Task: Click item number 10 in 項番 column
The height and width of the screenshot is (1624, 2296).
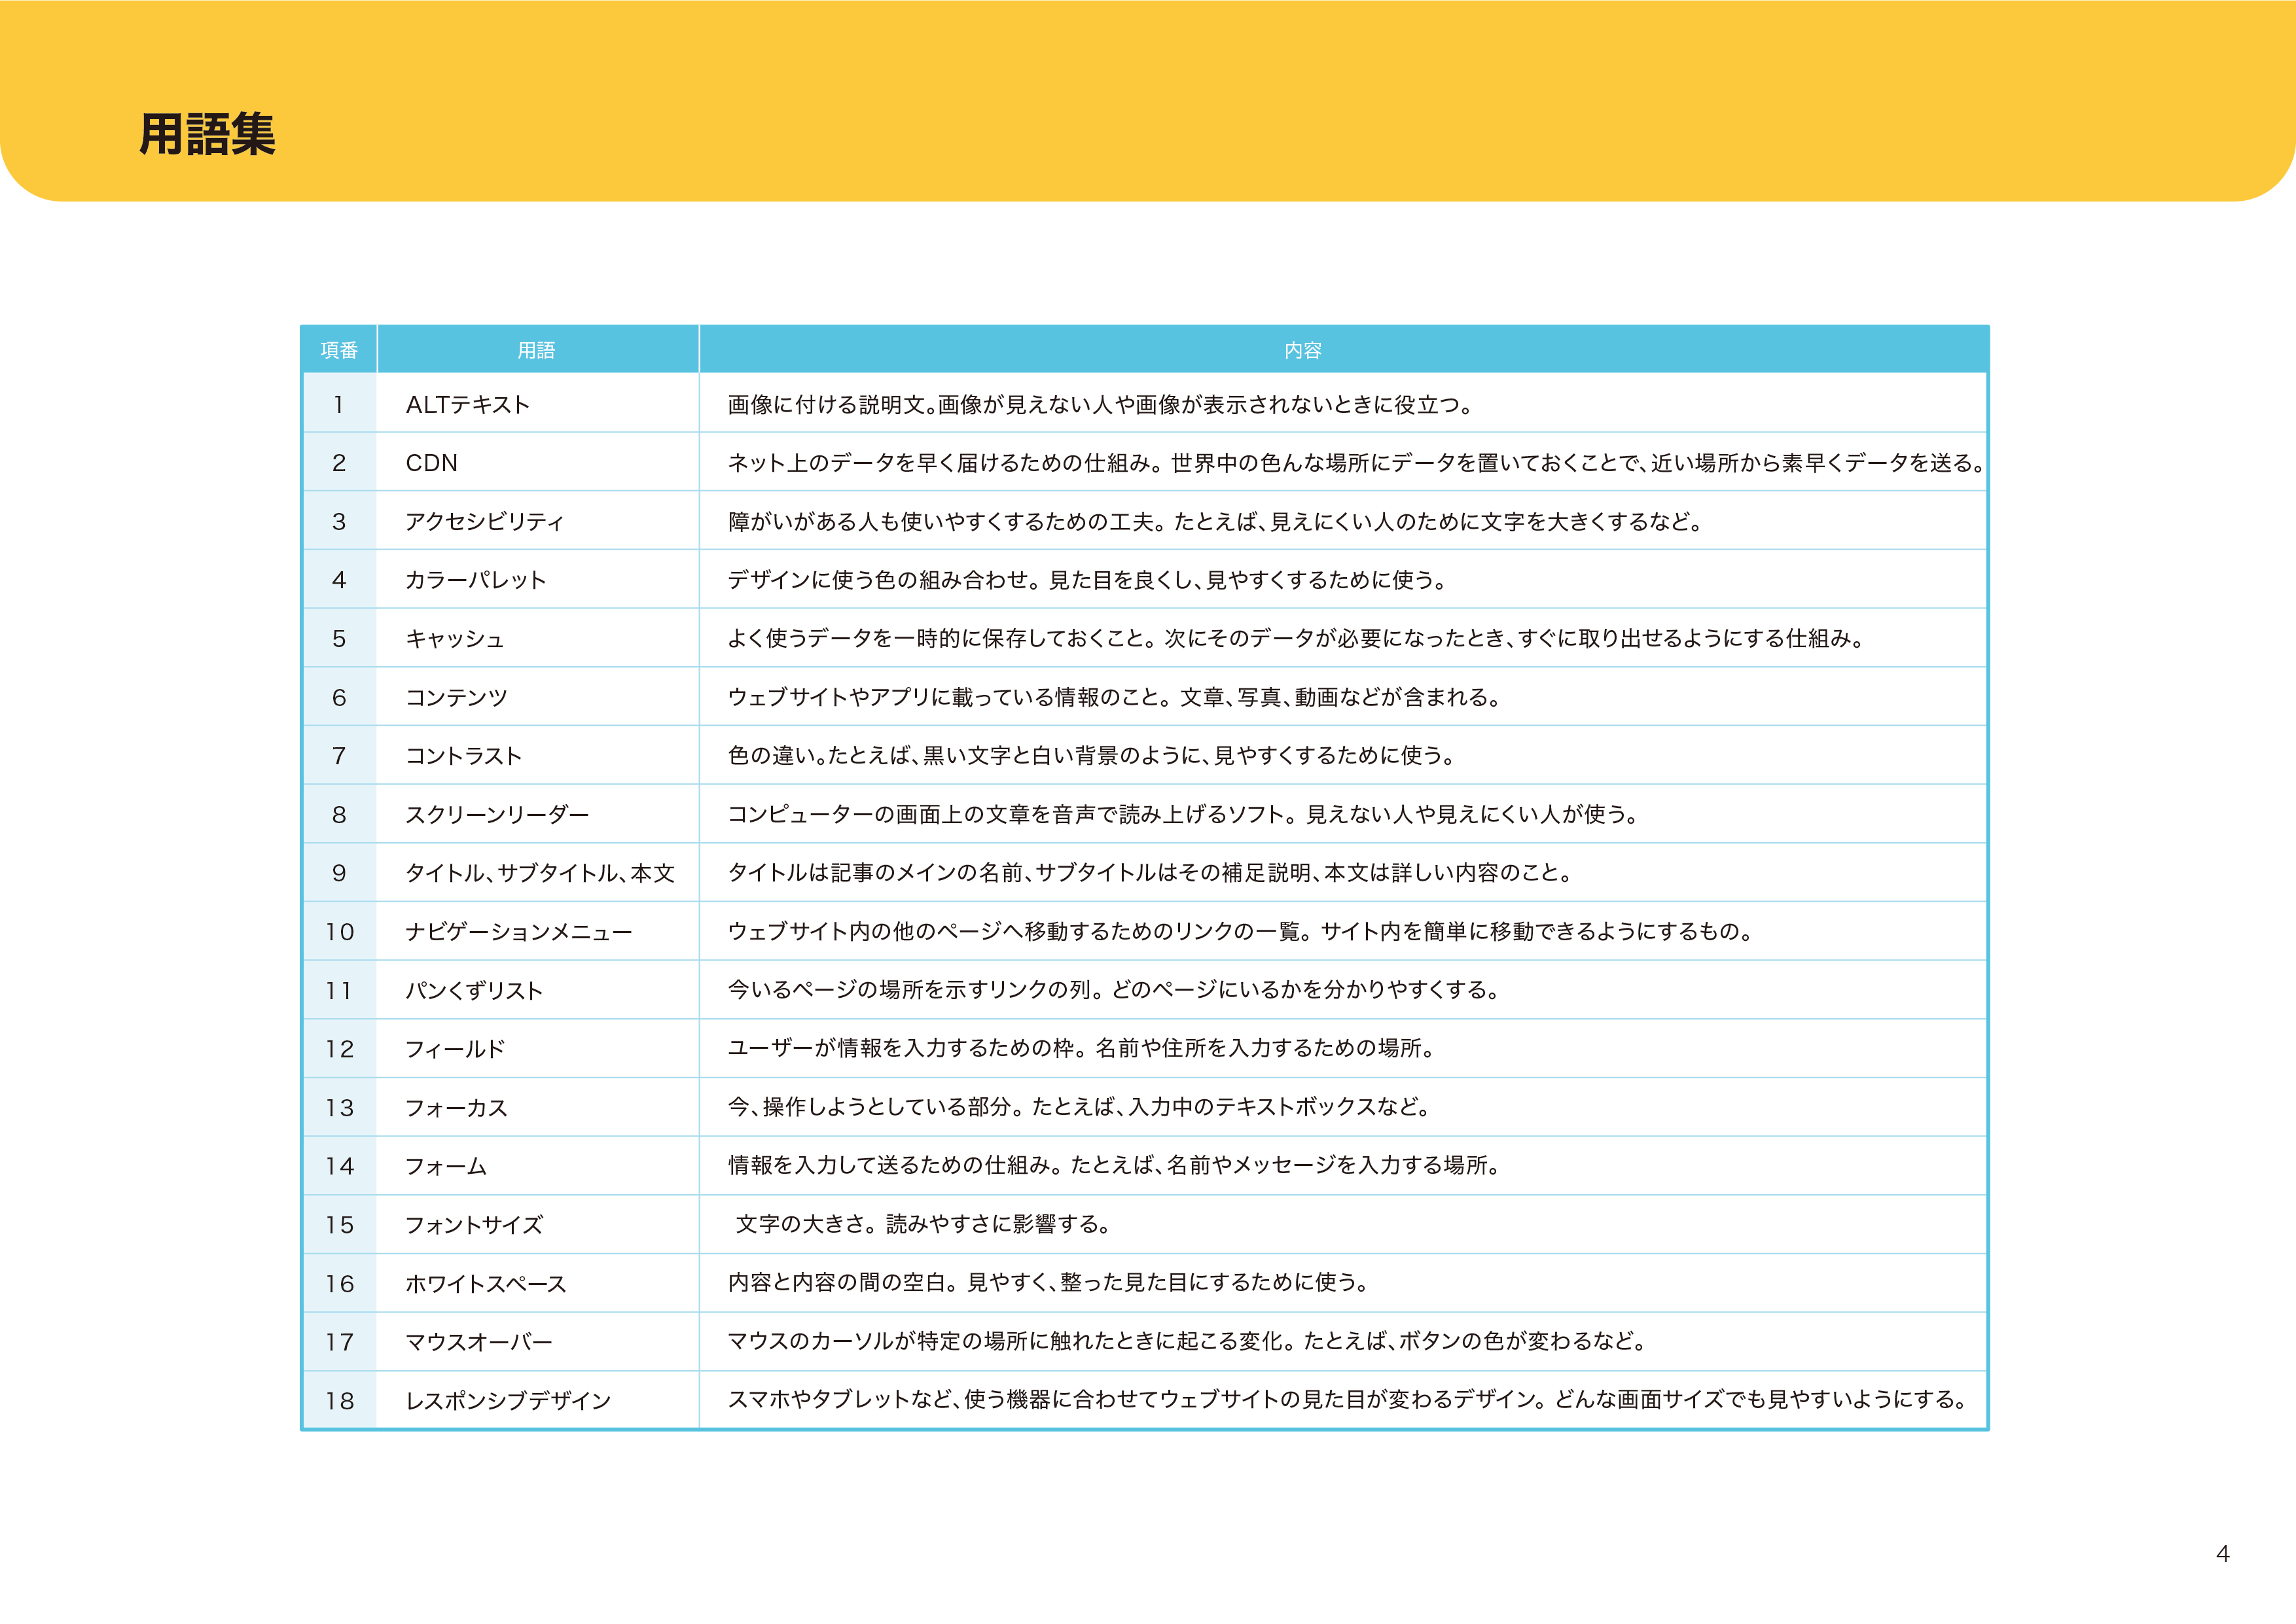Action: coord(339,932)
